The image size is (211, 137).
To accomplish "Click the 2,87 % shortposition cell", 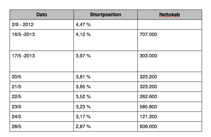I will [105, 126].
